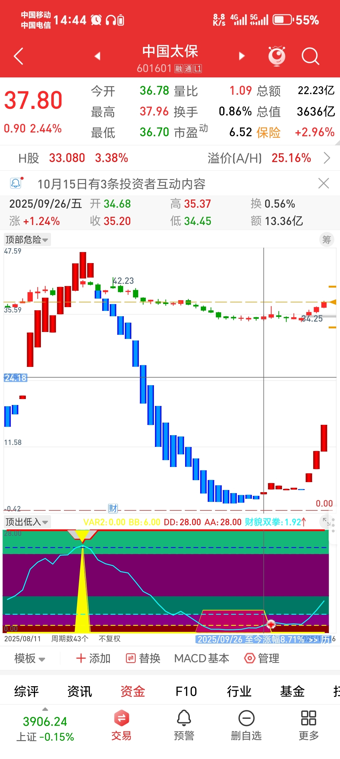Viewport: 340px width, 759px height.
Task: Tap the 融 tag under stock code
Action: 178,69
